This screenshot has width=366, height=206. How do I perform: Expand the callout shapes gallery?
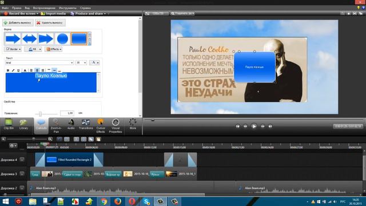pos(90,43)
